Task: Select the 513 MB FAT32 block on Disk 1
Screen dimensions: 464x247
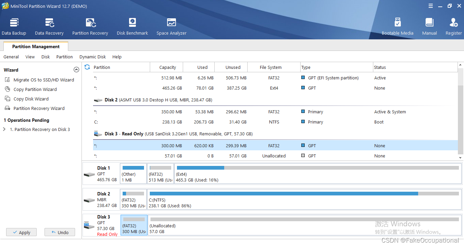Action: click(x=160, y=174)
